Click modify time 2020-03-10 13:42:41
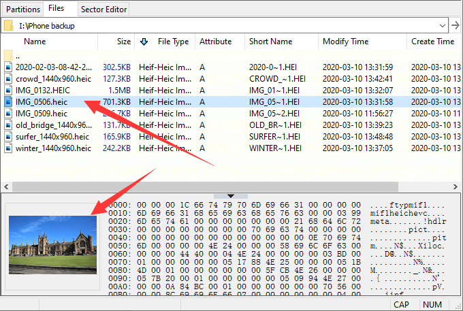The image size is (463, 311). pos(357,79)
